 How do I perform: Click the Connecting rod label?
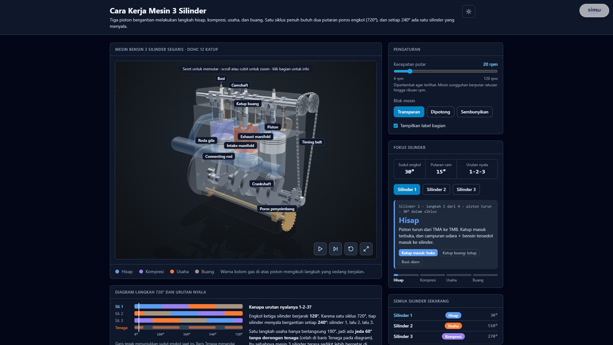[219, 157]
